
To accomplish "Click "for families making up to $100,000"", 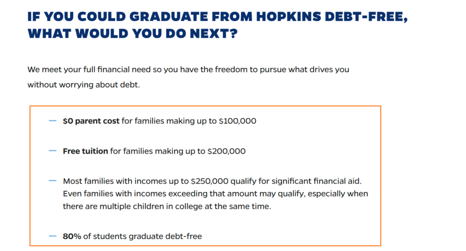I will (x=189, y=121).
